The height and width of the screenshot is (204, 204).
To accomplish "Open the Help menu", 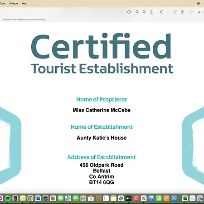I will click(24, 3).
